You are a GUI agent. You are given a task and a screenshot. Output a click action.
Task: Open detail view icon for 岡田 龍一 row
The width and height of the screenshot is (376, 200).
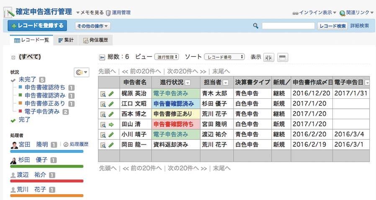(103, 145)
